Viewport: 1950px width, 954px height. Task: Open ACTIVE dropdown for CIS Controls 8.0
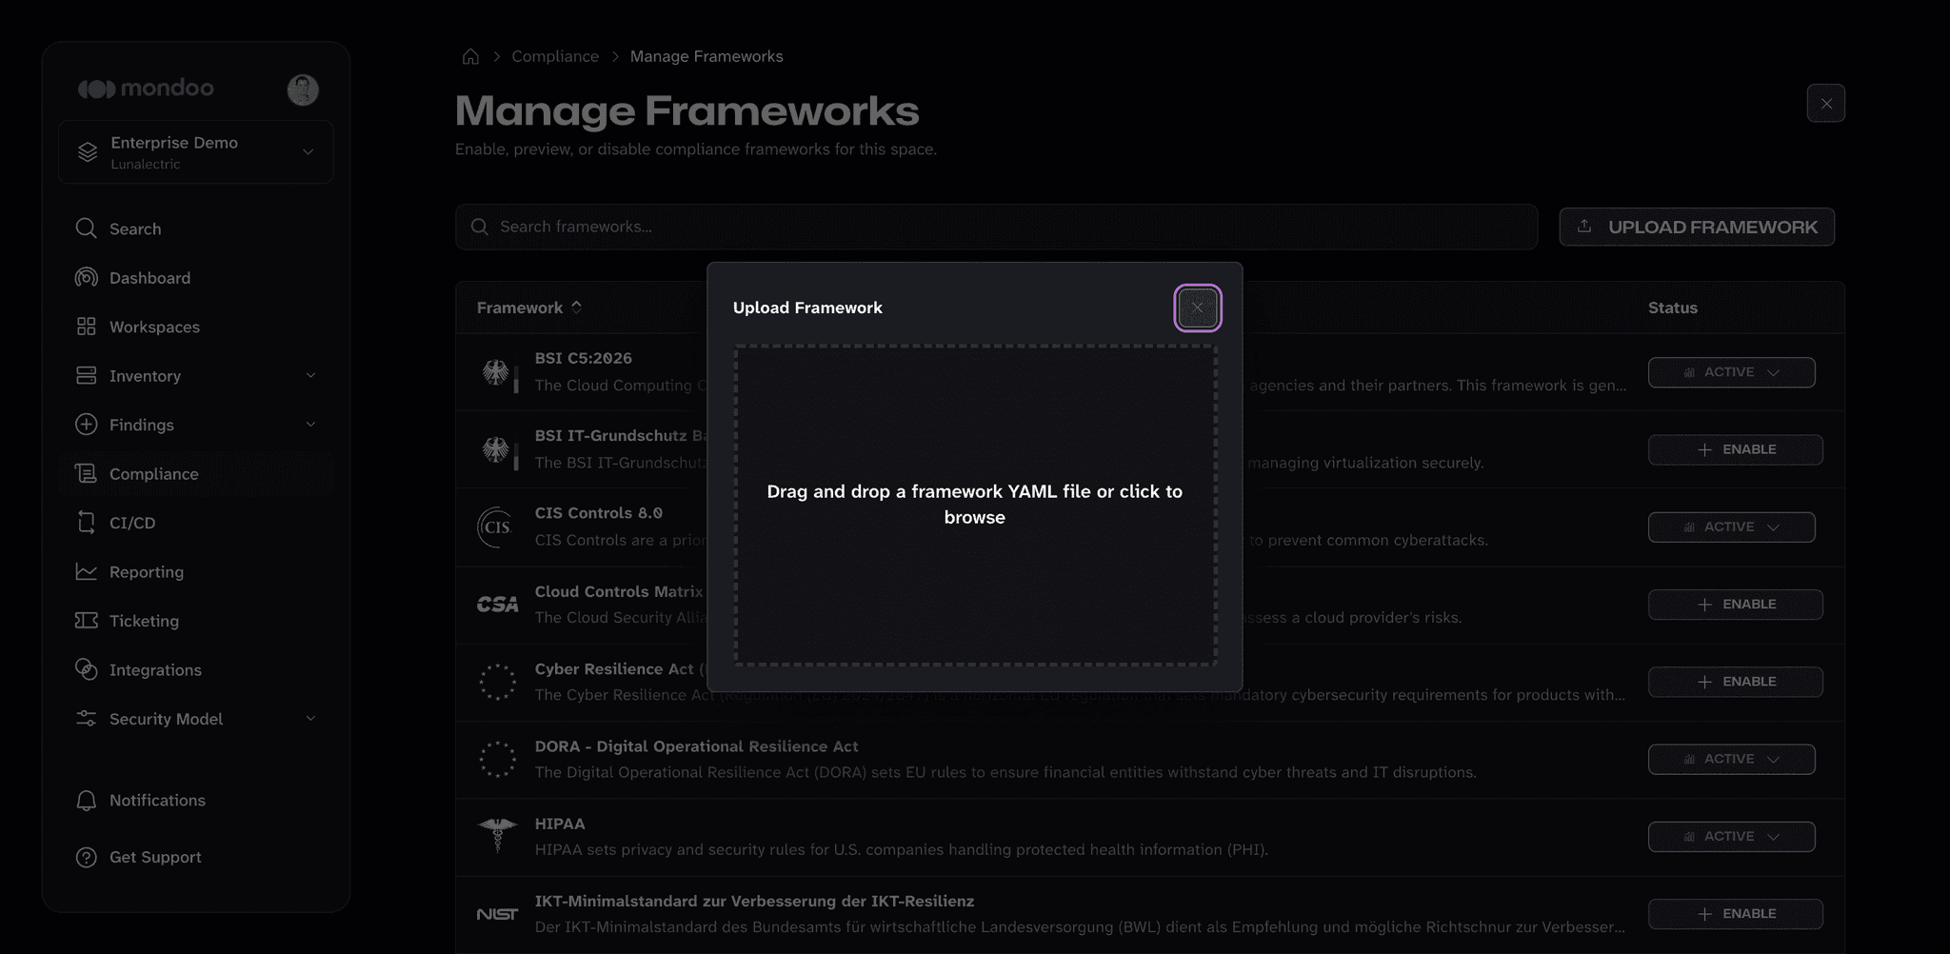coord(1731,527)
